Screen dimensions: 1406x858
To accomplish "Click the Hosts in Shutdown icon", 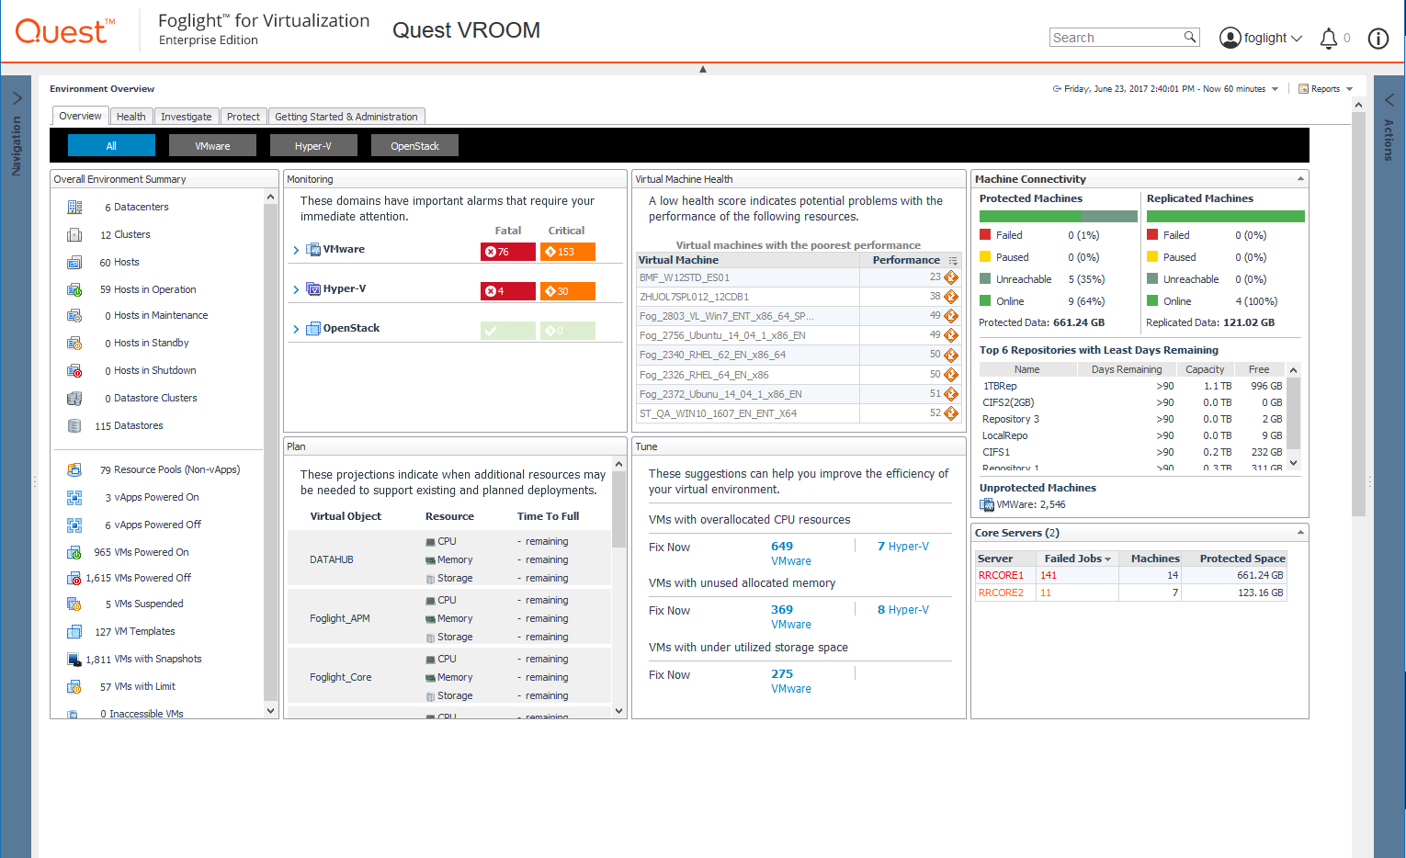I will pyautogui.click(x=74, y=370).
